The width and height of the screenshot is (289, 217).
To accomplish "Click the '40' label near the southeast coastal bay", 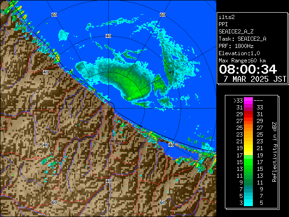I will [x=171, y=145].
